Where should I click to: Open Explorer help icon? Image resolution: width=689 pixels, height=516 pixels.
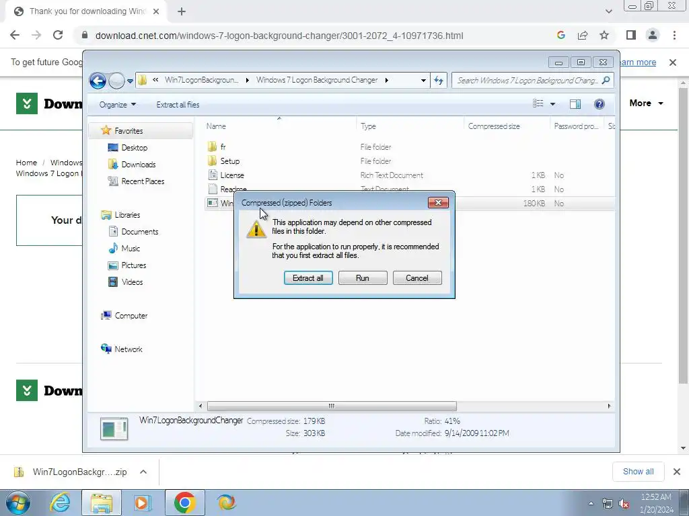click(600, 104)
